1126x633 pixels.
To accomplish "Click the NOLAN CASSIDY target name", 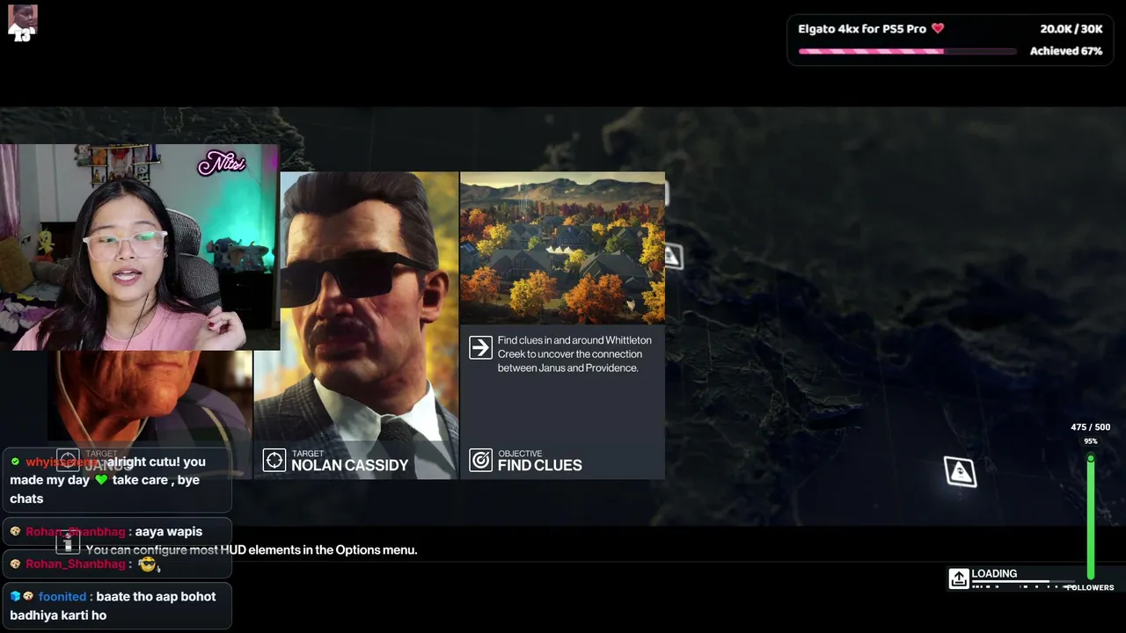I will click(350, 465).
